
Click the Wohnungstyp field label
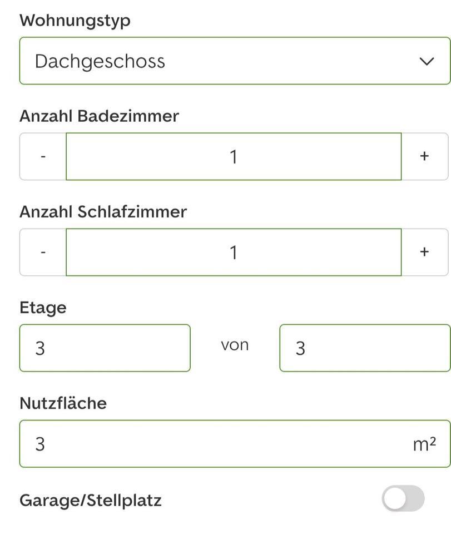pos(75,19)
